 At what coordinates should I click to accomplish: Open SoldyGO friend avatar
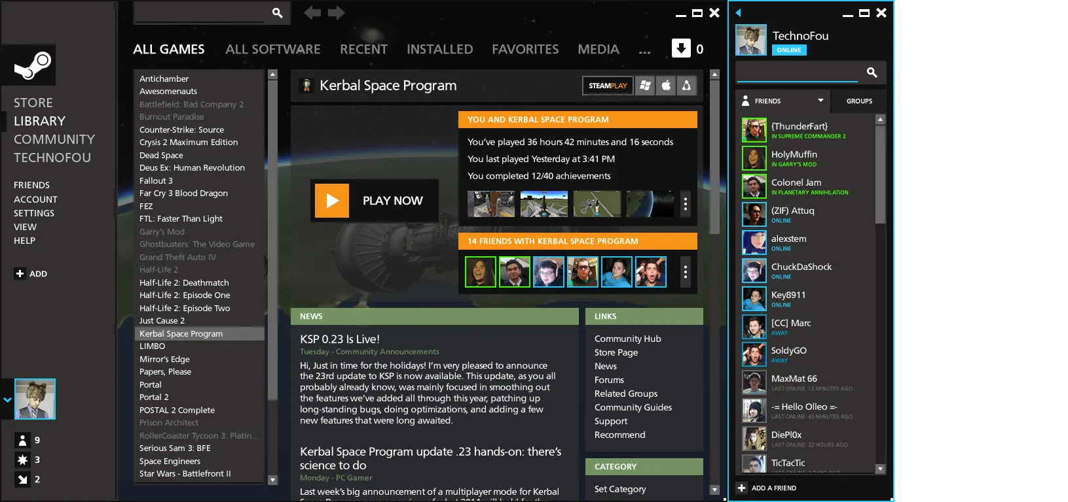click(x=754, y=354)
